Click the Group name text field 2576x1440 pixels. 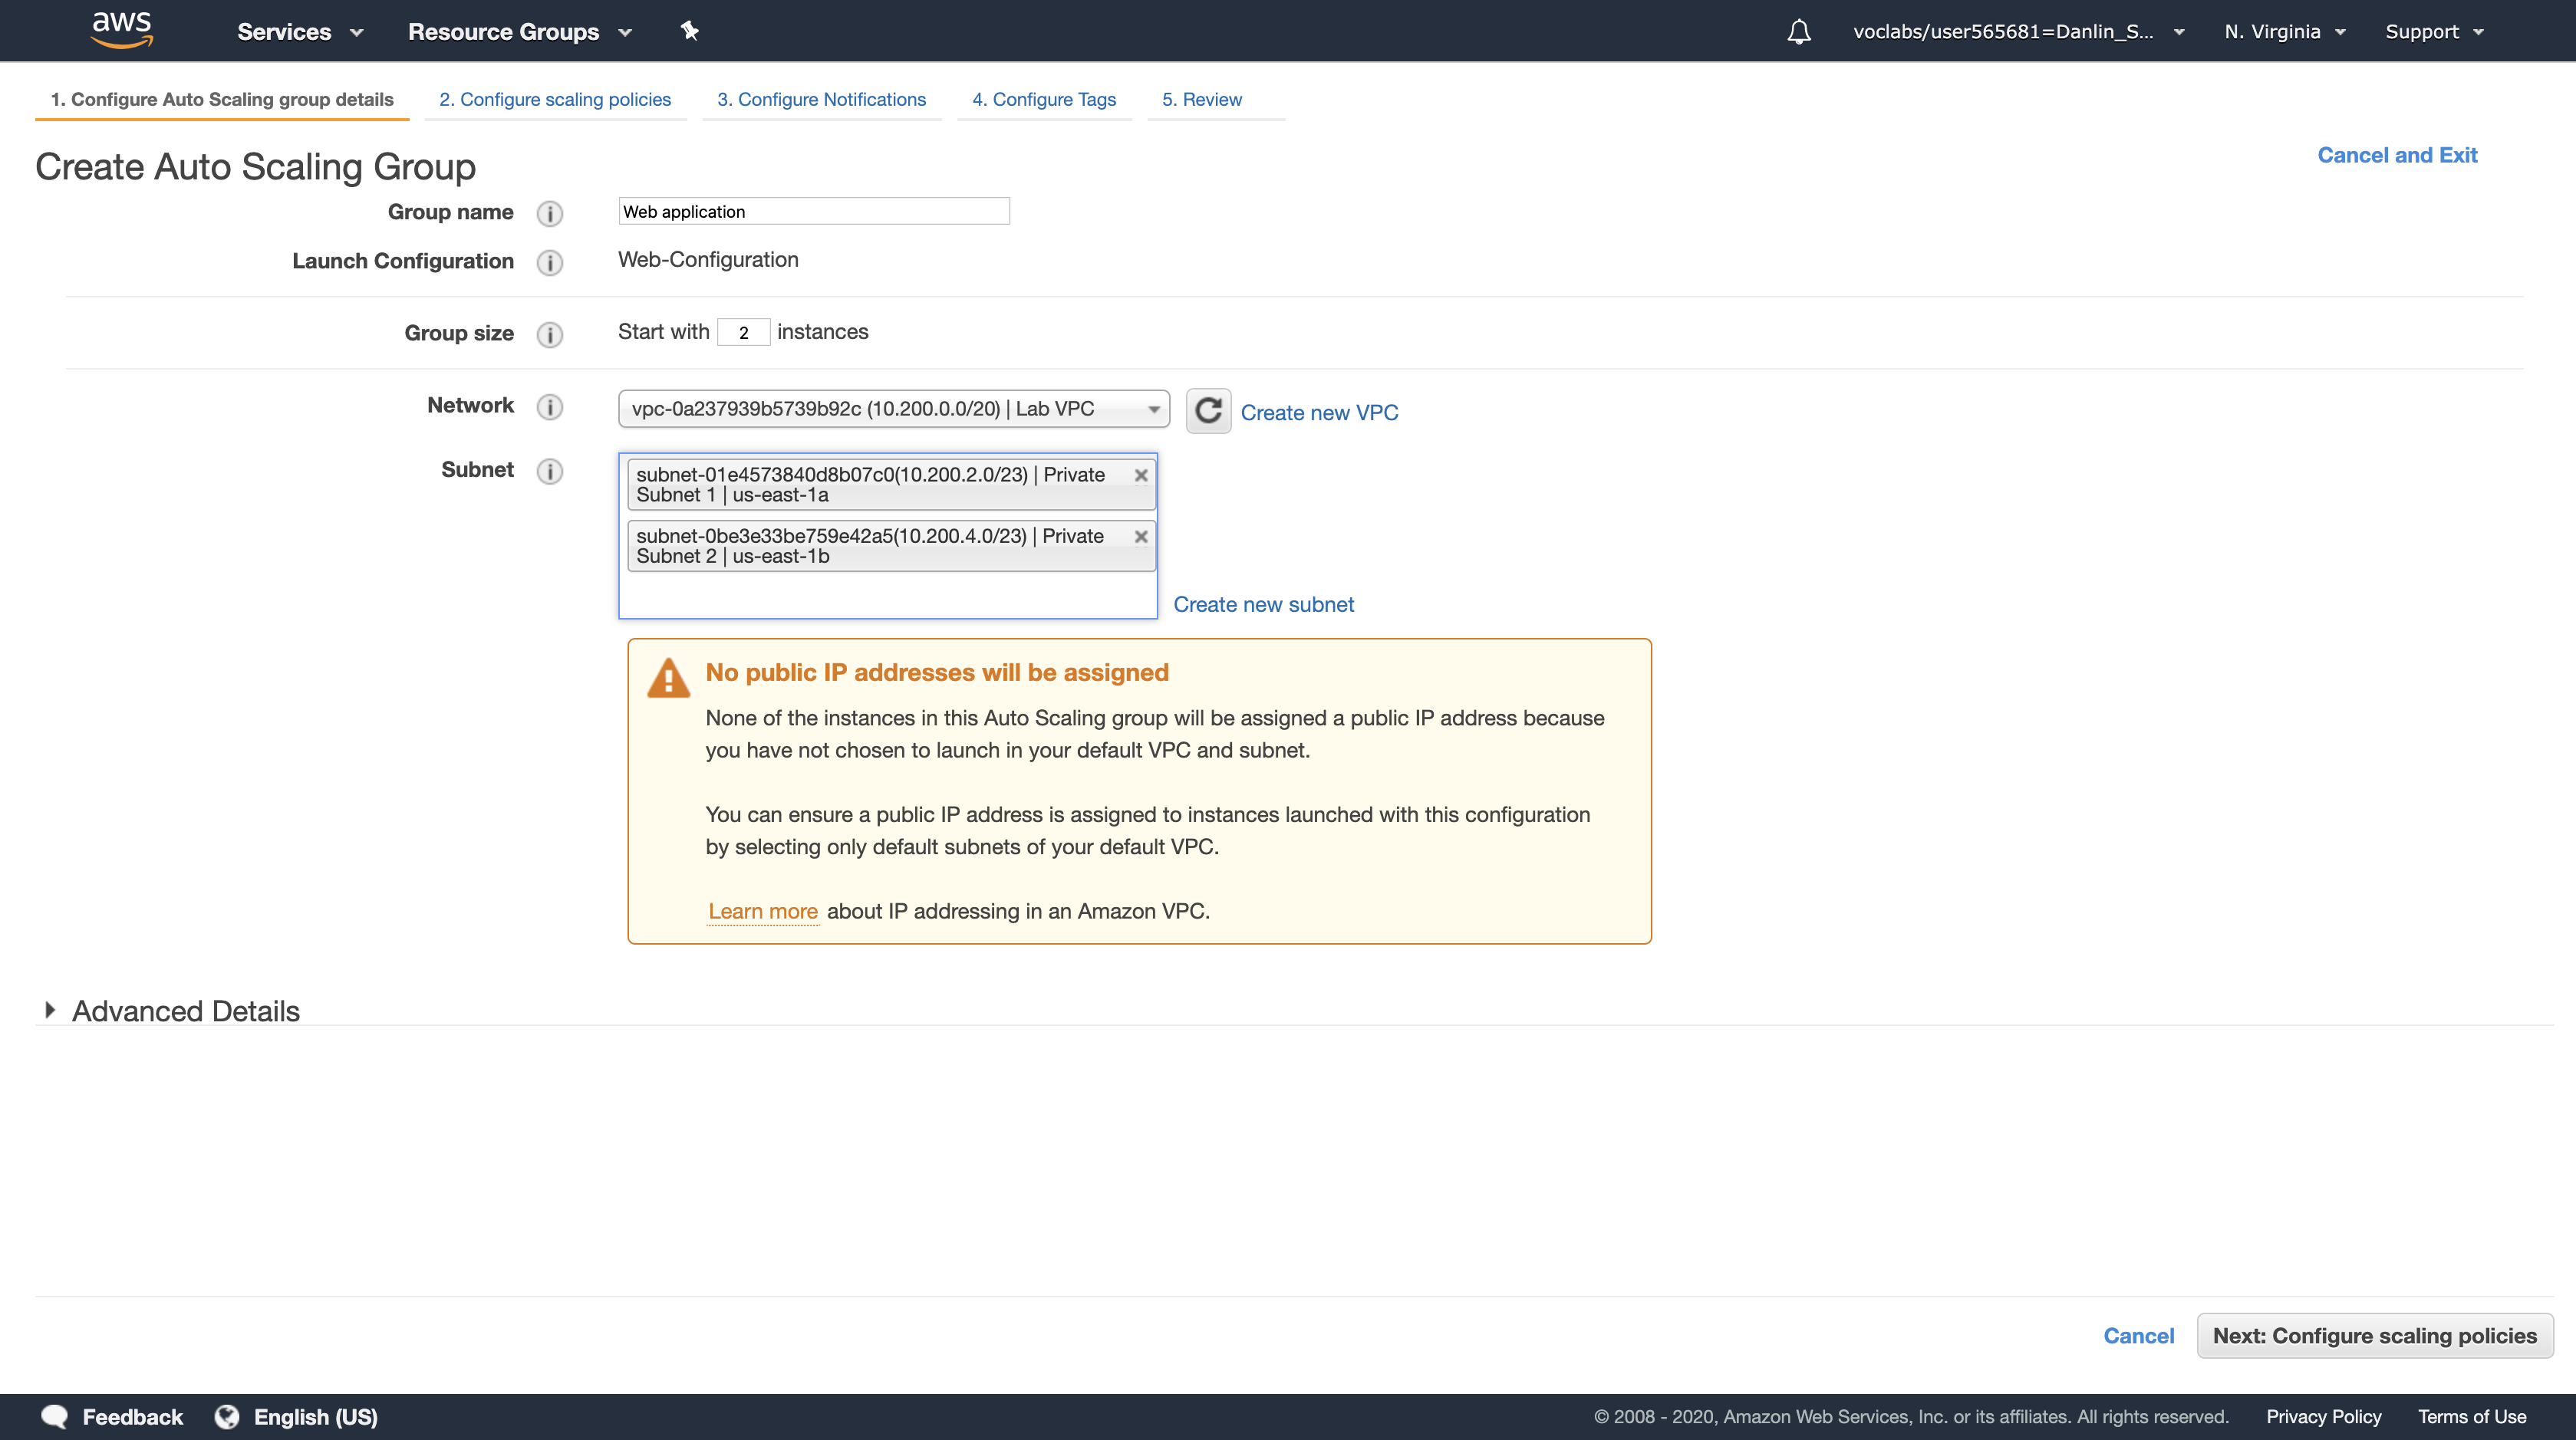pyautogui.click(x=813, y=212)
